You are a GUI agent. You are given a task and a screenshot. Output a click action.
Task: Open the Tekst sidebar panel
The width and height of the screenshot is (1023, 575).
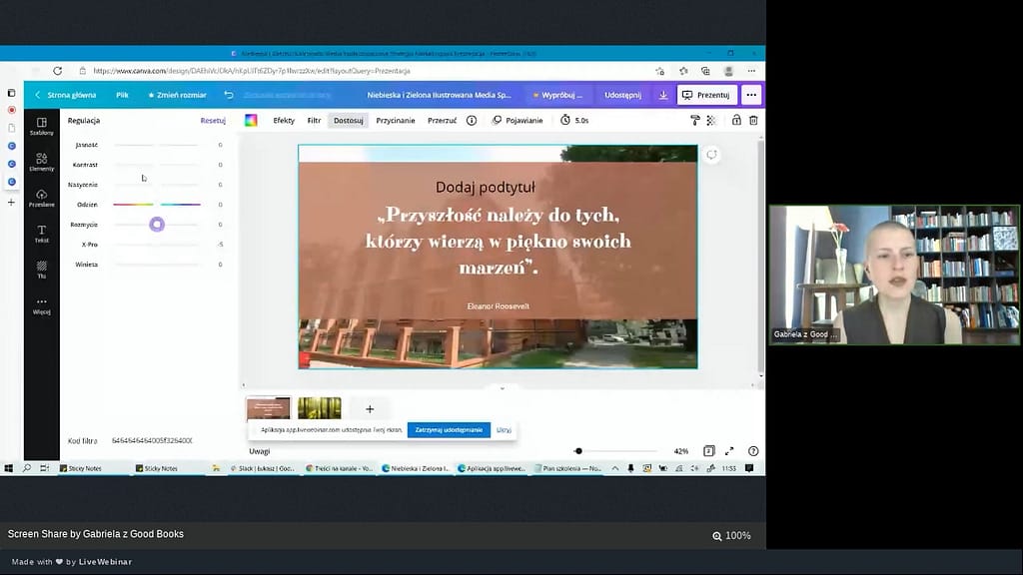click(41, 234)
